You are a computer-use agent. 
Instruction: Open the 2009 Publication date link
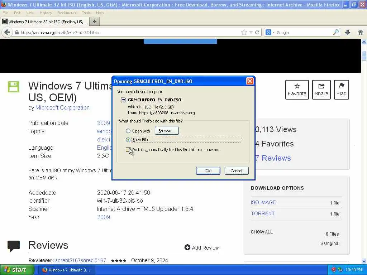pyautogui.click(x=104, y=123)
